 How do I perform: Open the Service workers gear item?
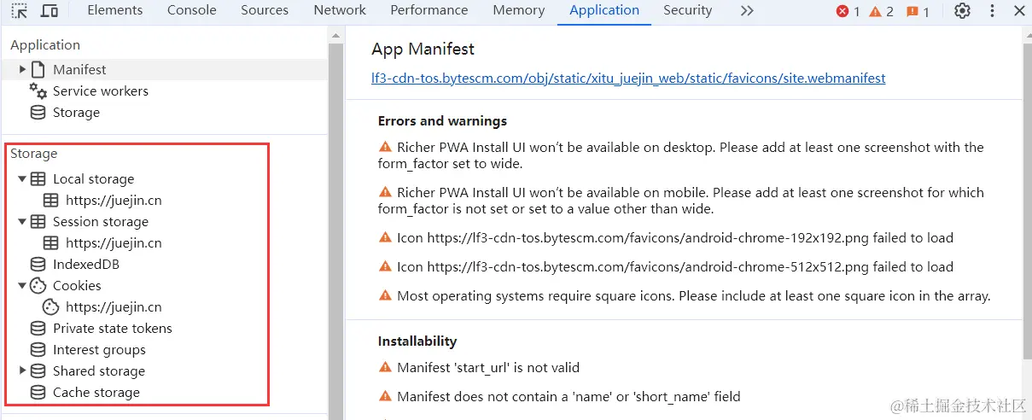[100, 91]
